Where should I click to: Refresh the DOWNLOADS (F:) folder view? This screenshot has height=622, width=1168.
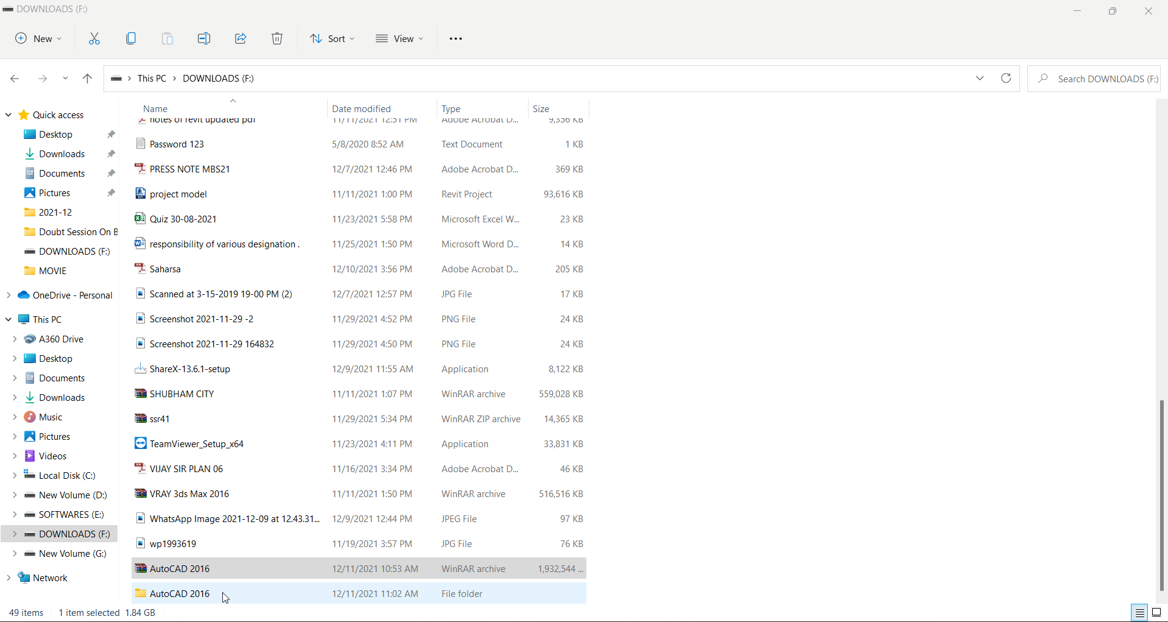coord(1006,78)
